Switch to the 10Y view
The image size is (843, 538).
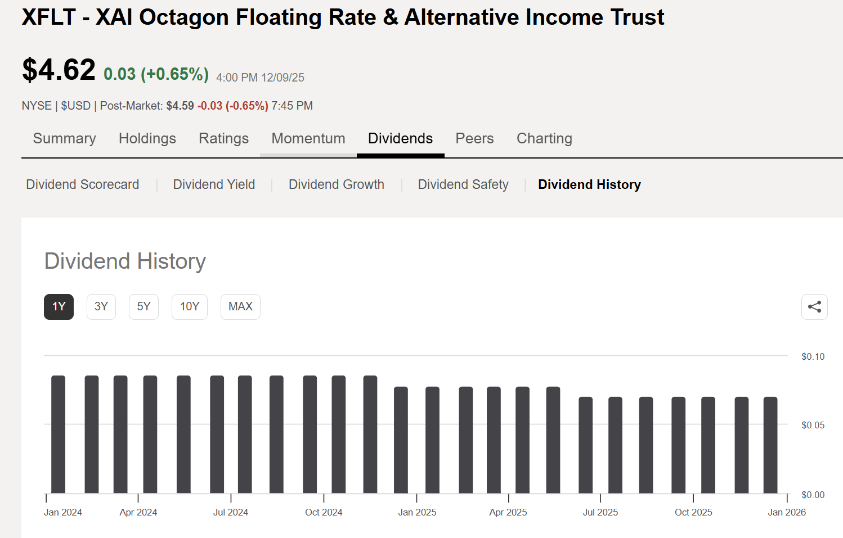point(189,306)
